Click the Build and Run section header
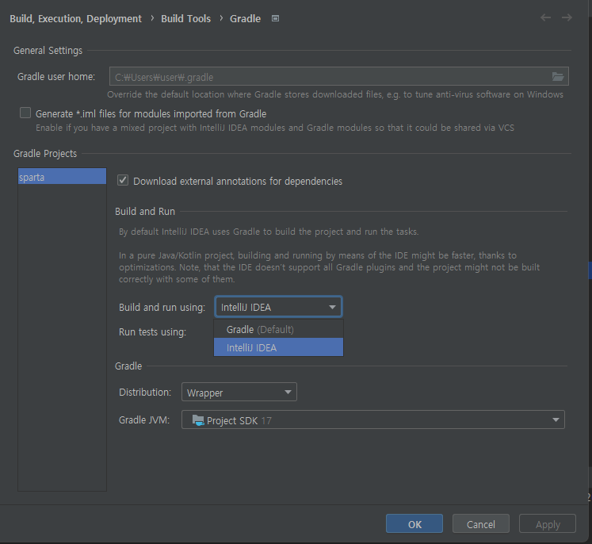This screenshot has width=592, height=544. click(145, 211)
